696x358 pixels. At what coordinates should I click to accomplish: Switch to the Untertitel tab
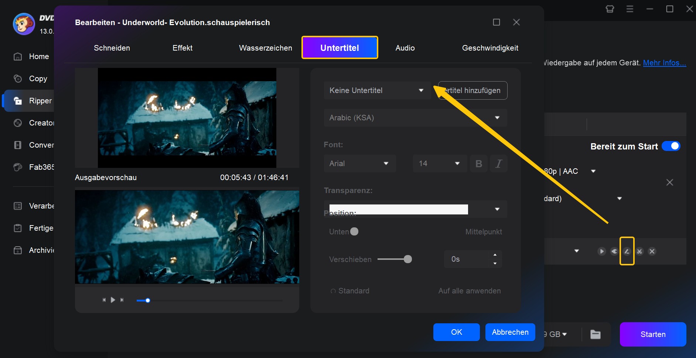340,48
